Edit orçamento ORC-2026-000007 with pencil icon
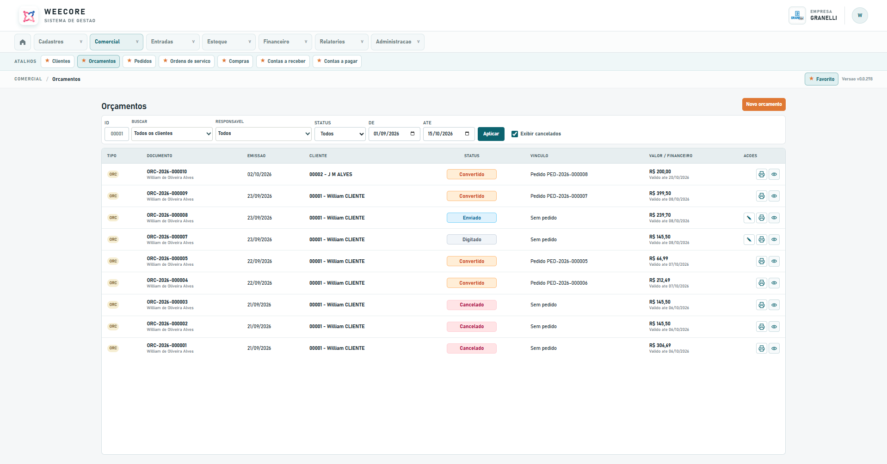The image size is (887, 464). pos(749,239)
